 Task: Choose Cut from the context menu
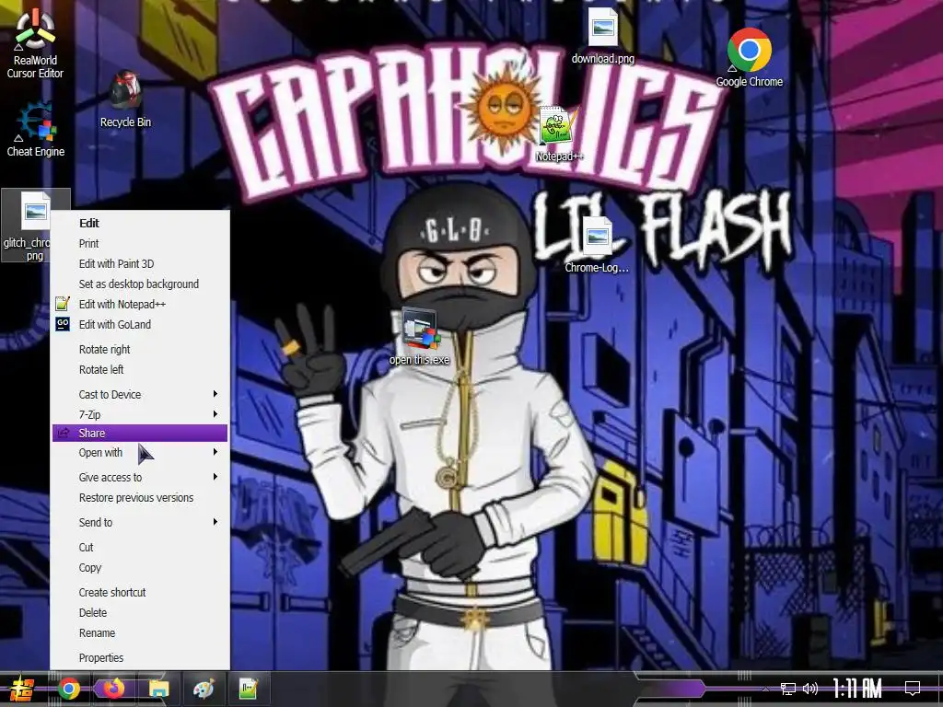[x=140, y=547]
